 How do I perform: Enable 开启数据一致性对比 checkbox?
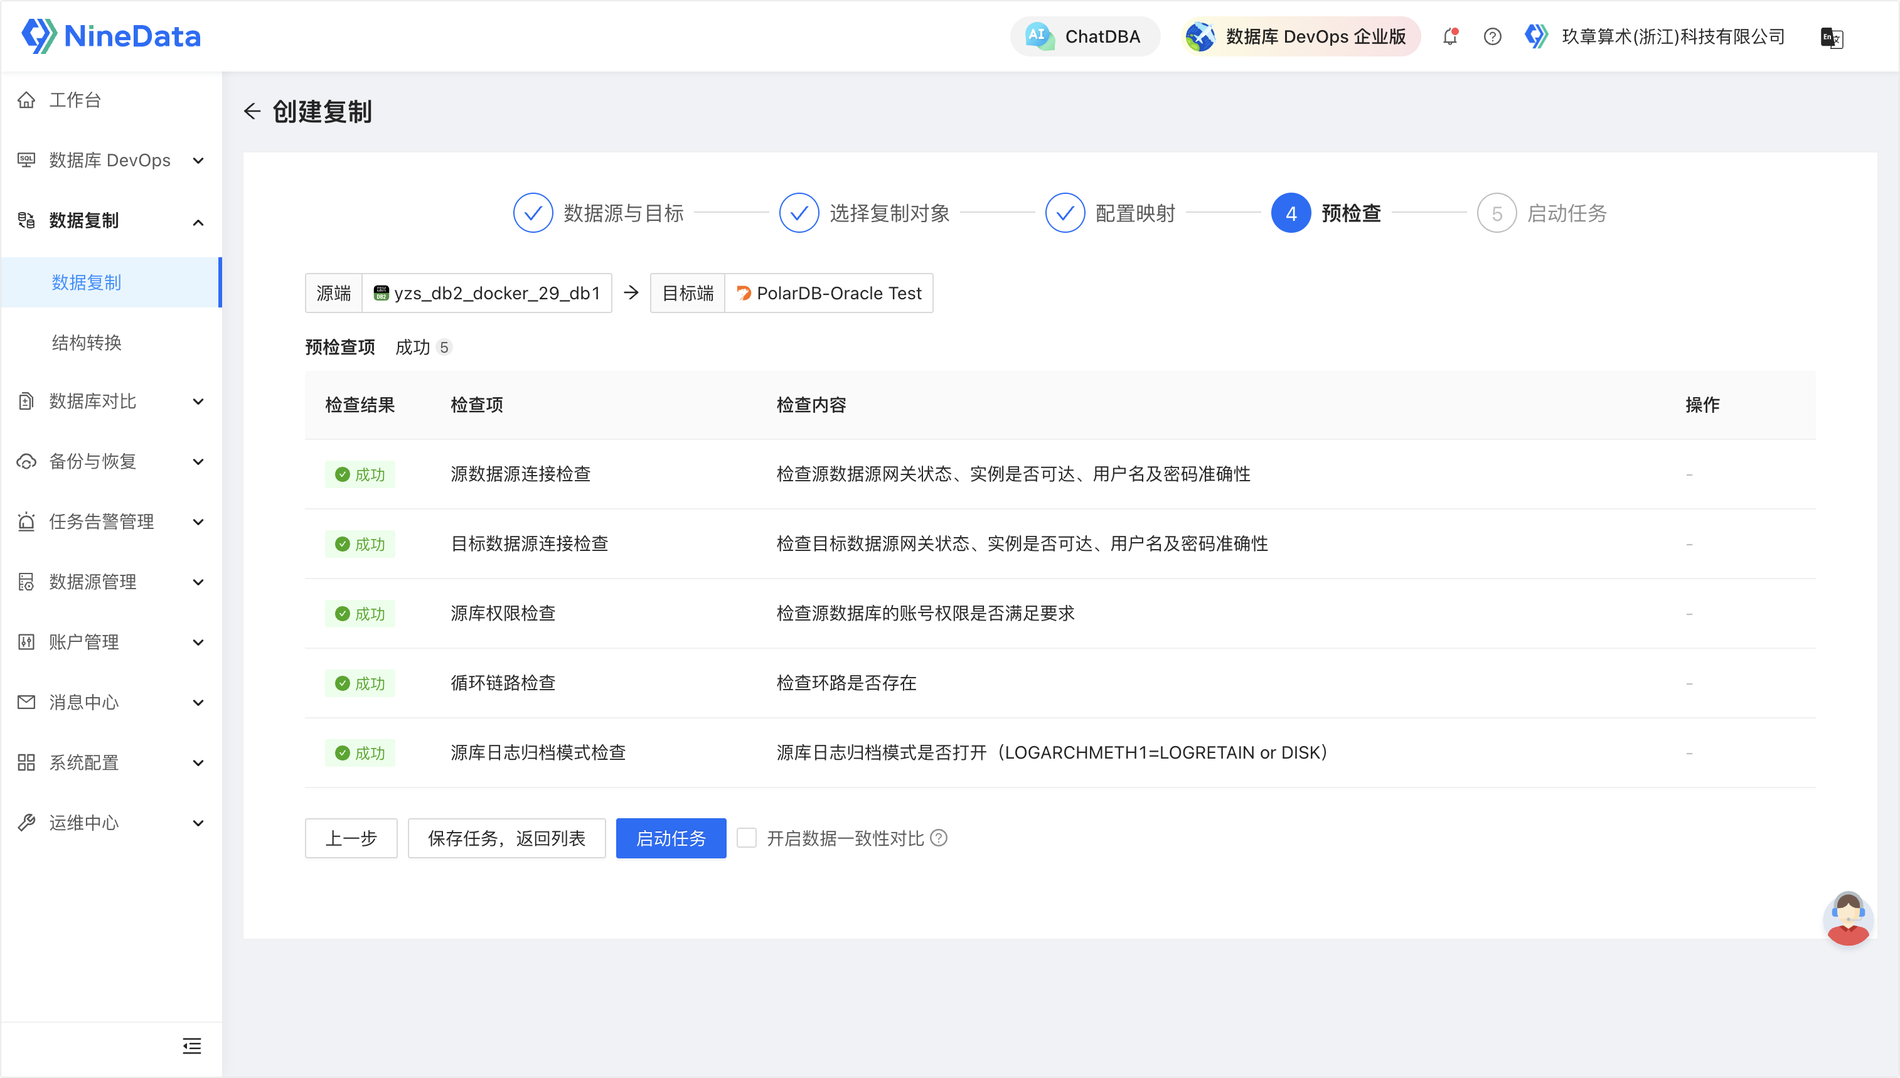click(747, 838)
